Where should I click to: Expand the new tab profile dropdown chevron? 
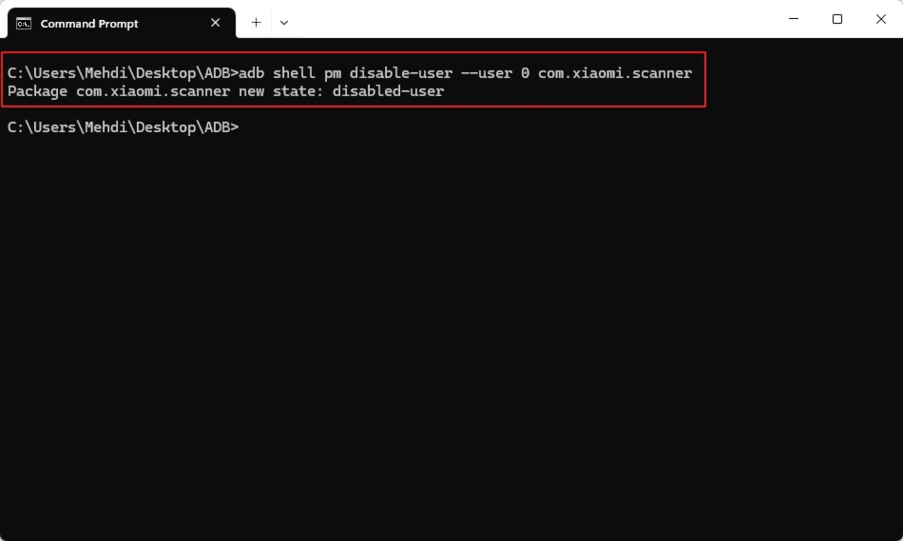(284, 23)
